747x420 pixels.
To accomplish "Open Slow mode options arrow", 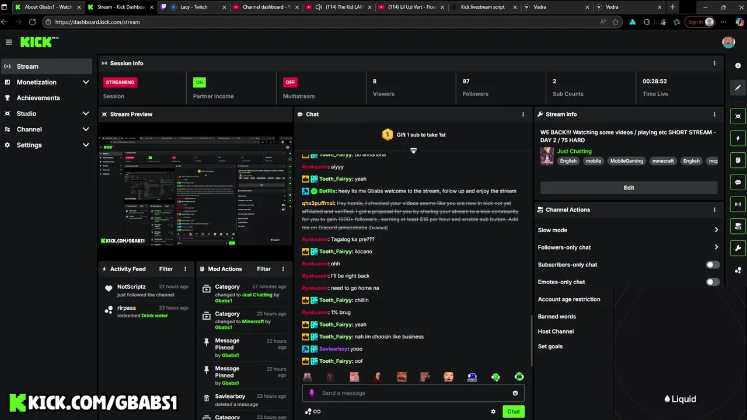I will tap(716, 230).
